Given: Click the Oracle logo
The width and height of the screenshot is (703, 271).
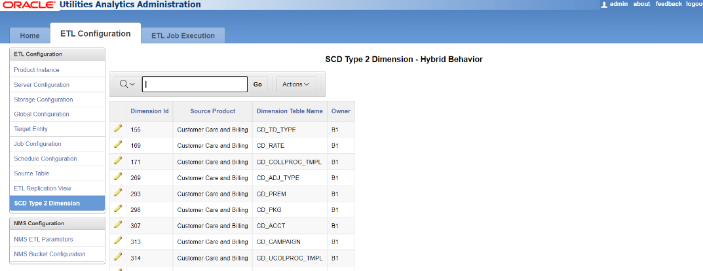Looking at the screenshot, I should [x=28, y=5].
